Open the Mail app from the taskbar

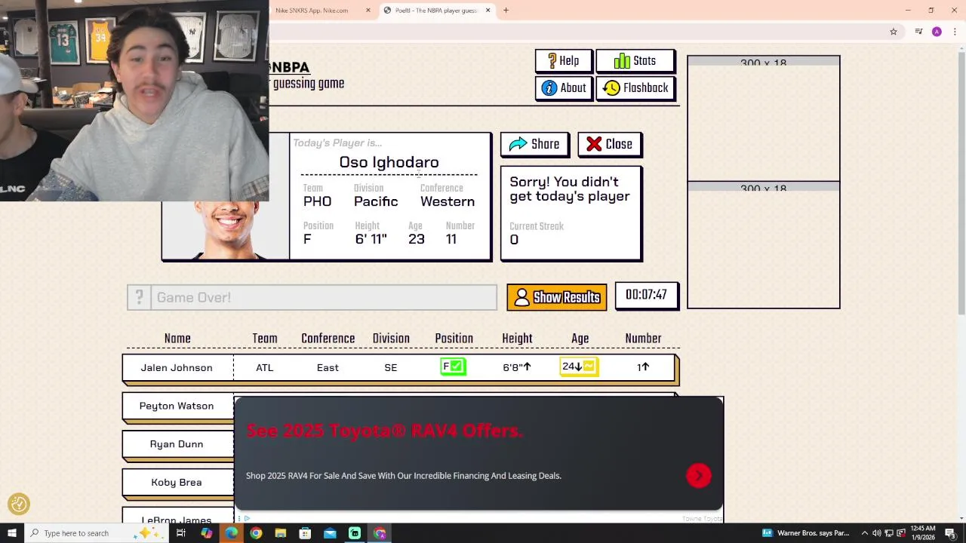tap(330, 533)
